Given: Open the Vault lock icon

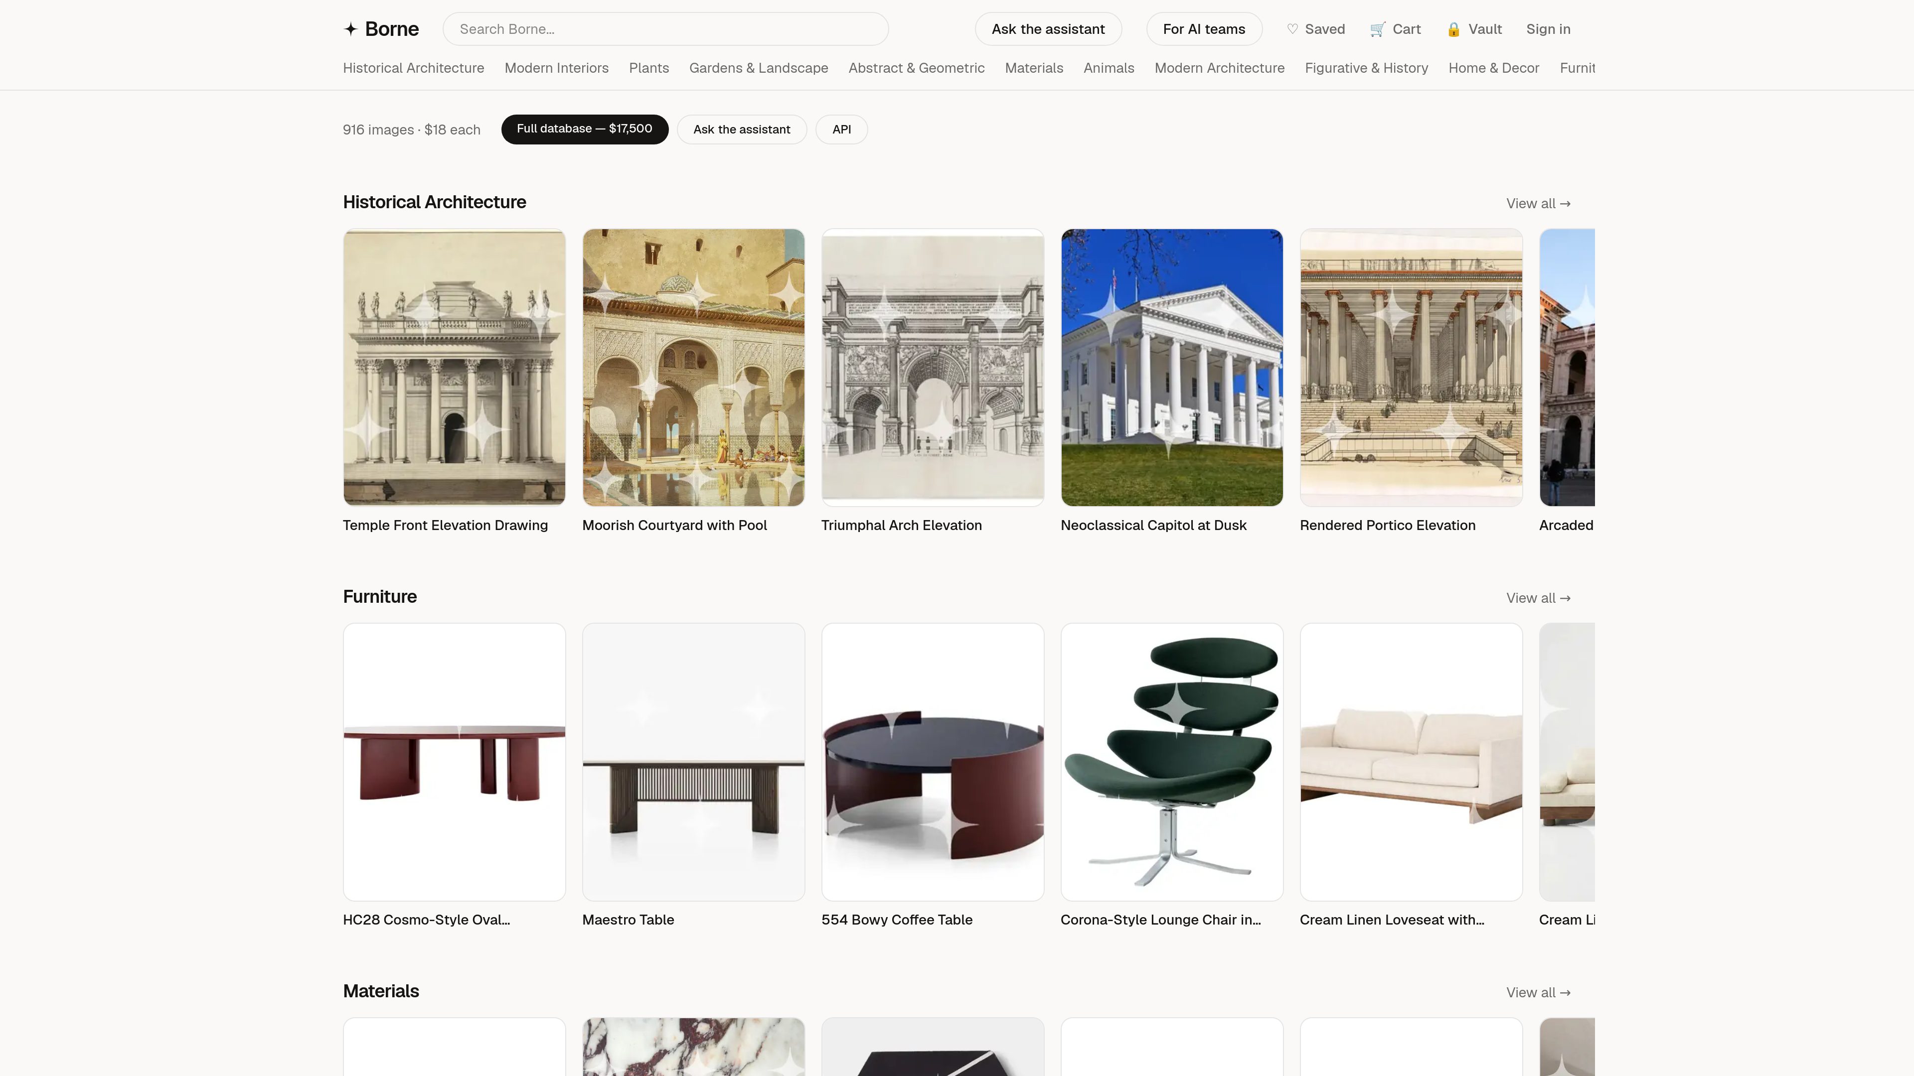Looking at the screenshot, I should tap(1453, 29).
